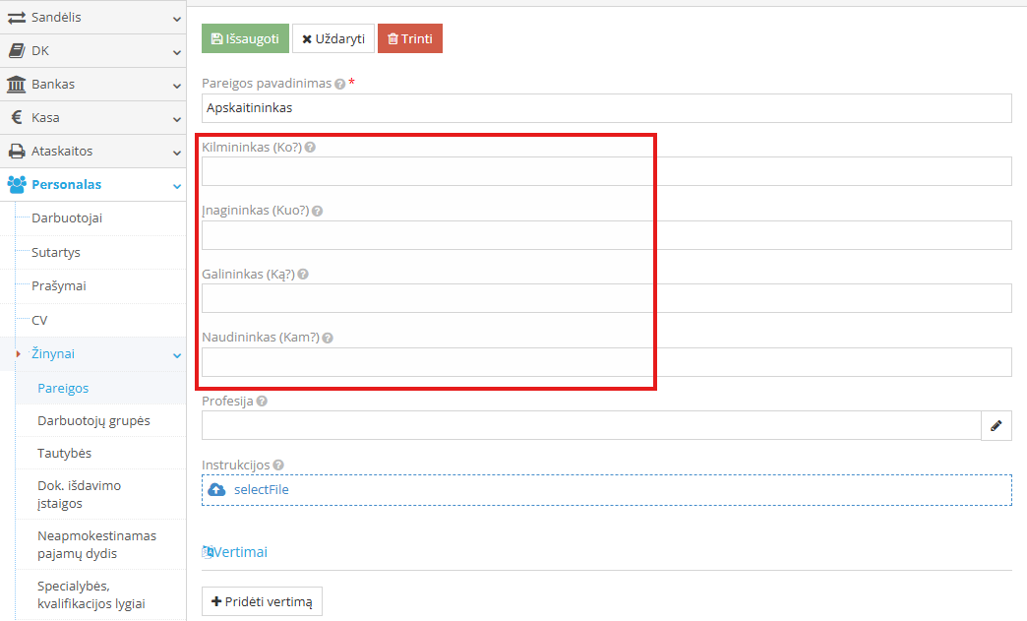Click the help icon next to Kilmininkas (Ko?)
This screenshot has width=1027, height=621.
coord(310,148)
